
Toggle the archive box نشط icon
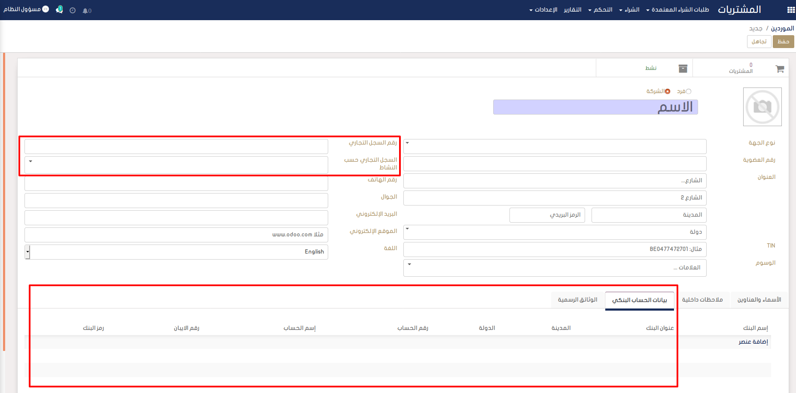pos(683,69)
